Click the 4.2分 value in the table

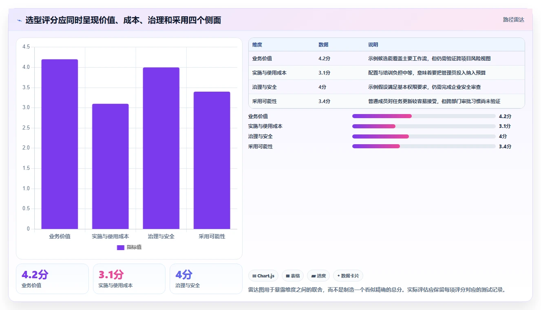click(x=325, y=59)
